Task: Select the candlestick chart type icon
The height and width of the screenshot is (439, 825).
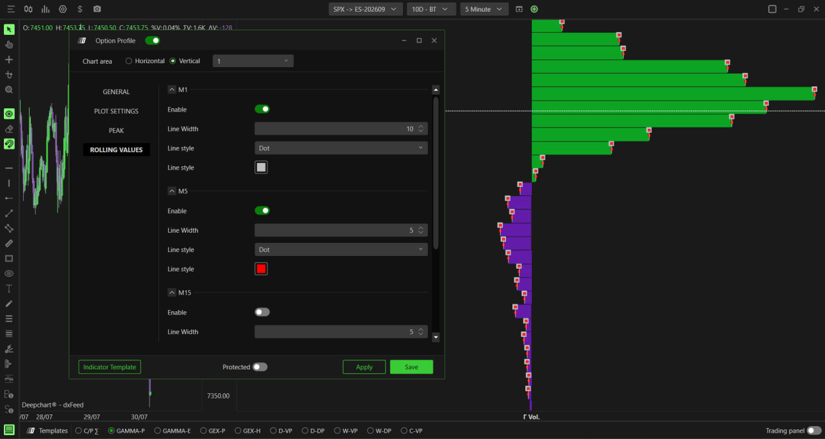Action: click(28, 9)
